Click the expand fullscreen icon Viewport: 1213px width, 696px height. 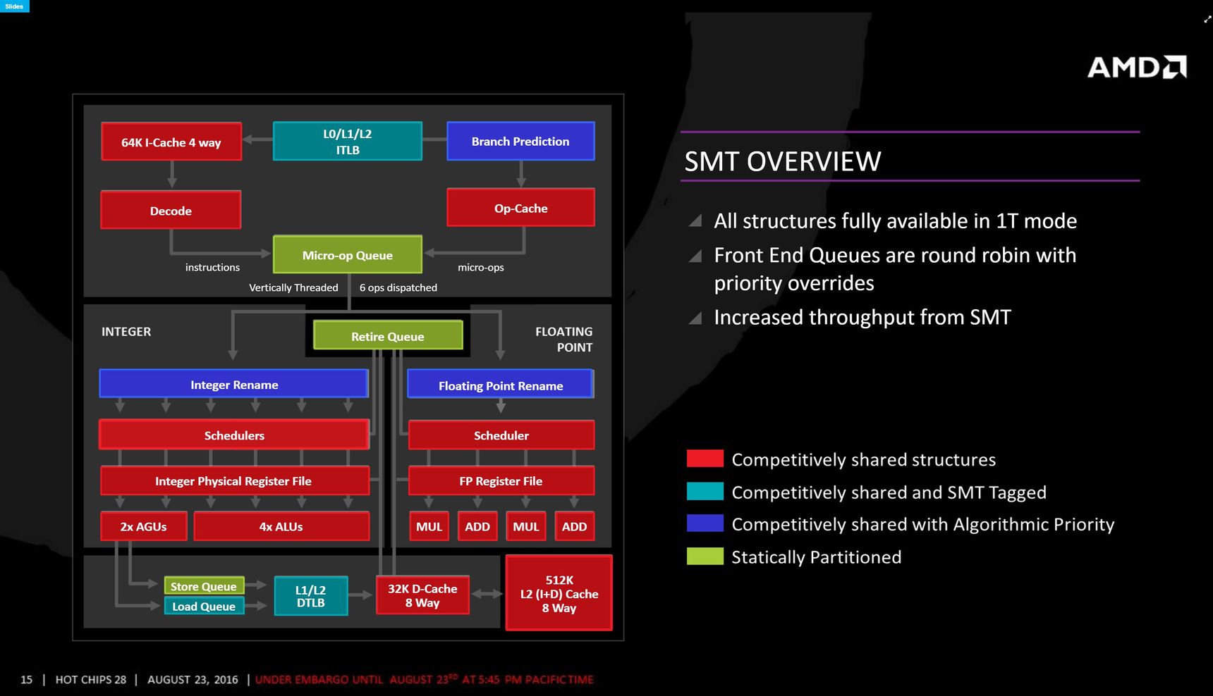[x=1207, y=20]
